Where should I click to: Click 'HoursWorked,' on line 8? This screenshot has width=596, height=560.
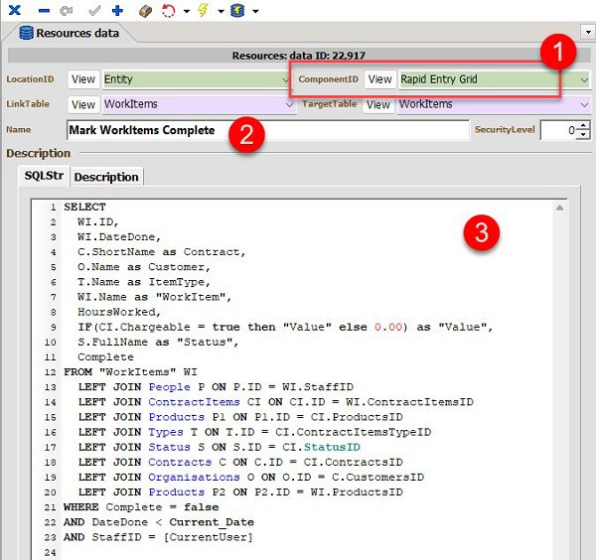coord(119,312)
